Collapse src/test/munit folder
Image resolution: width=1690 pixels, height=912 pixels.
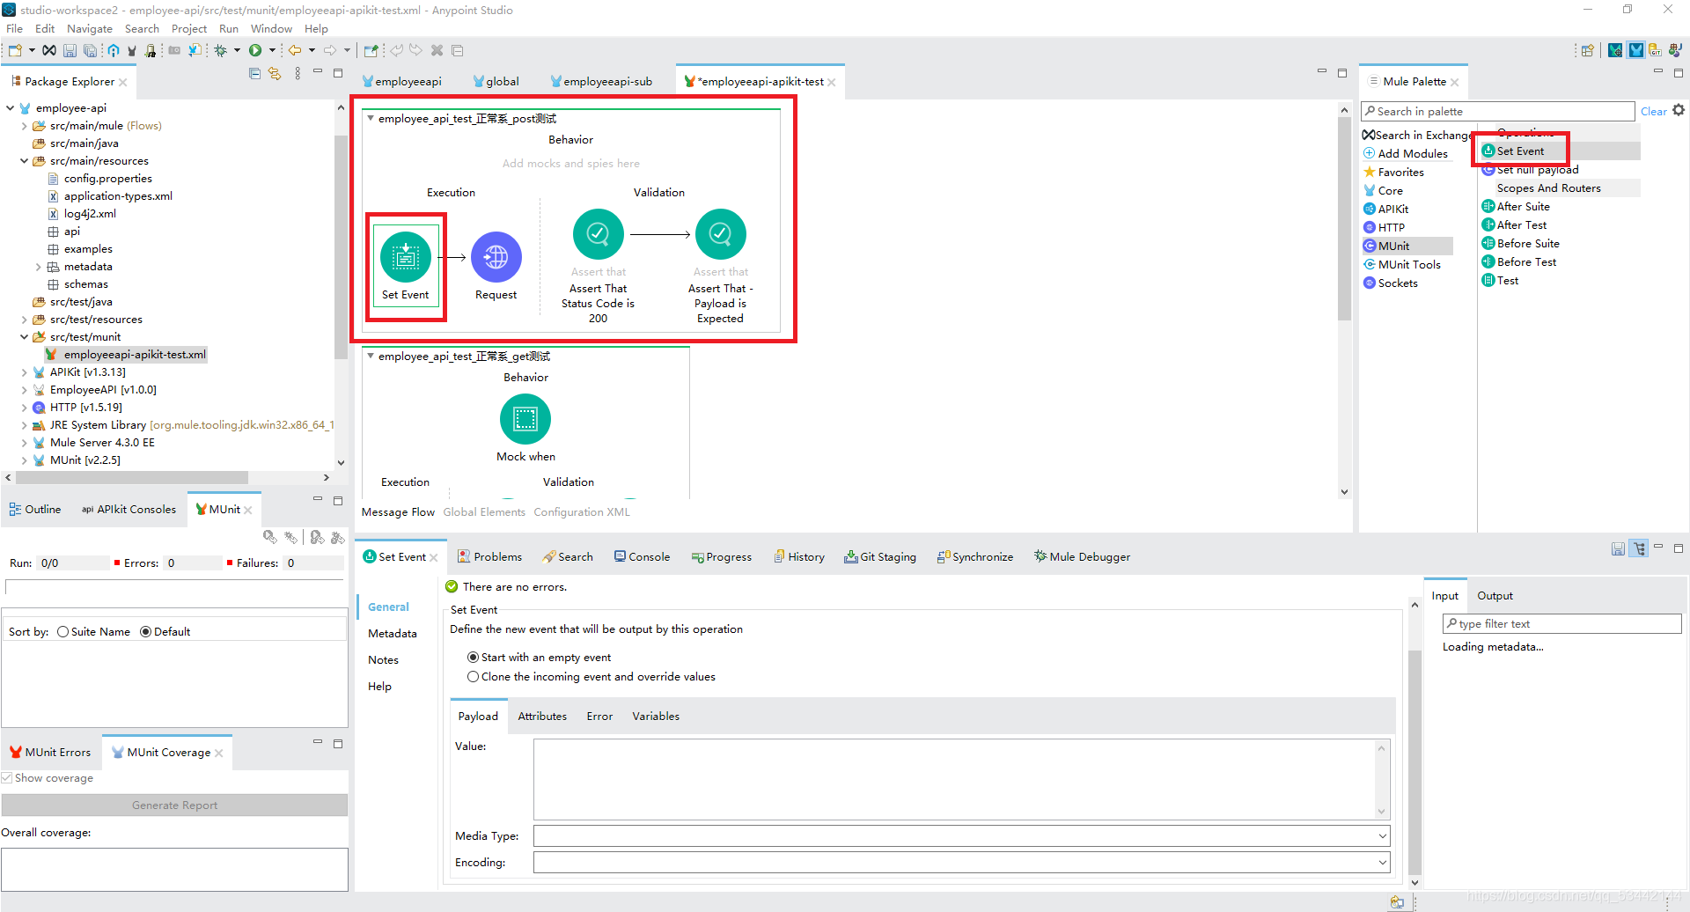click(x=25, y=336)
